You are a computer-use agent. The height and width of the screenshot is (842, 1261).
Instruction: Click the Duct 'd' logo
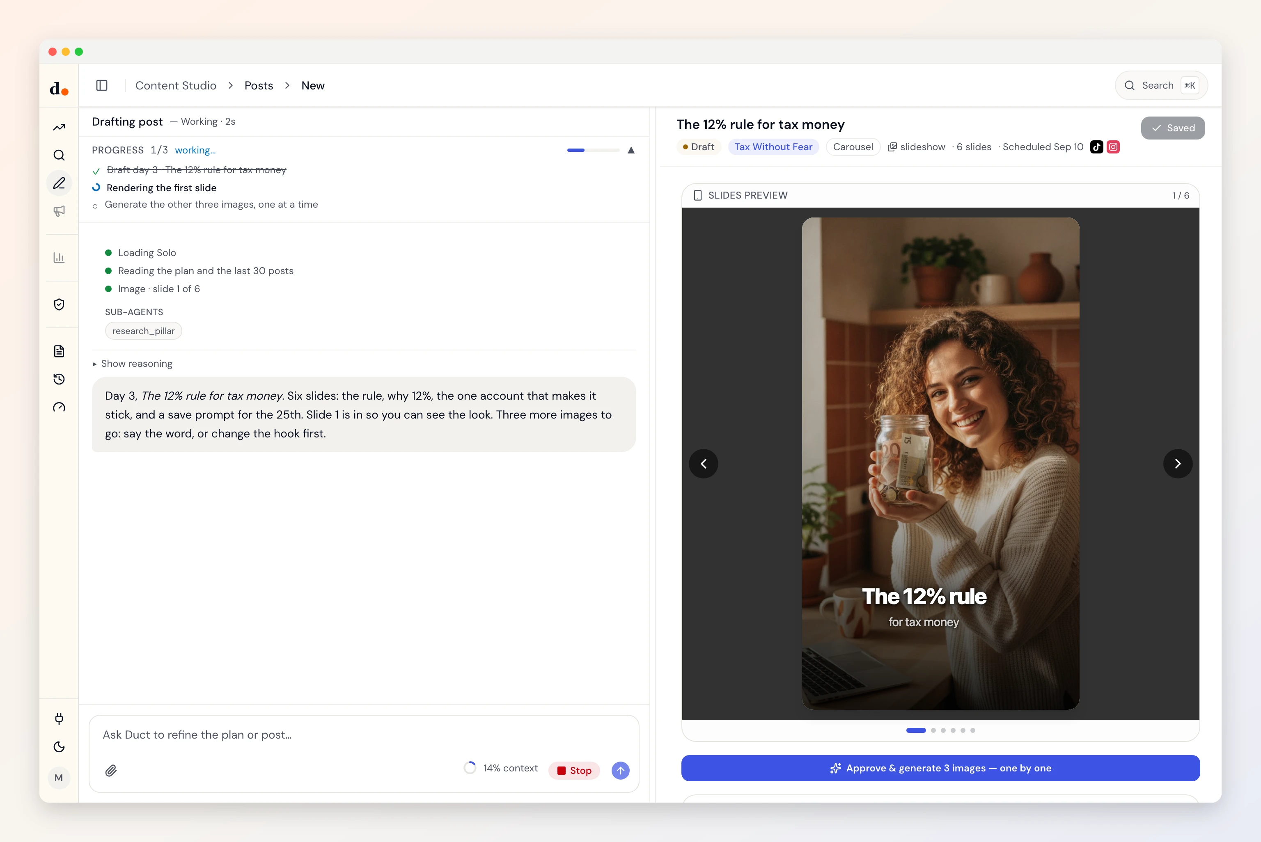pos(59,88)
